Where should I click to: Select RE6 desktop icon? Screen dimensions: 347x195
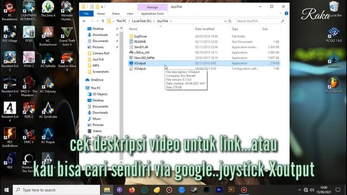click(10, 161)
